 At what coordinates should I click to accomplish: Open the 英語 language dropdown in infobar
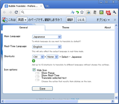pos(22,20)
